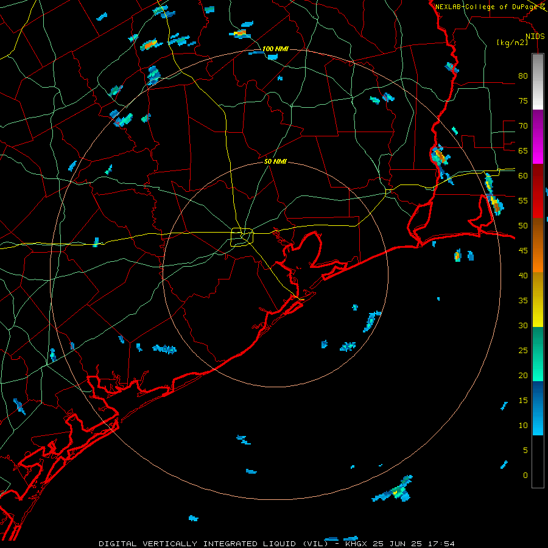Select the 50 NMI range ring label
Screen dimensions: 548x548
[x=275, y=161]
